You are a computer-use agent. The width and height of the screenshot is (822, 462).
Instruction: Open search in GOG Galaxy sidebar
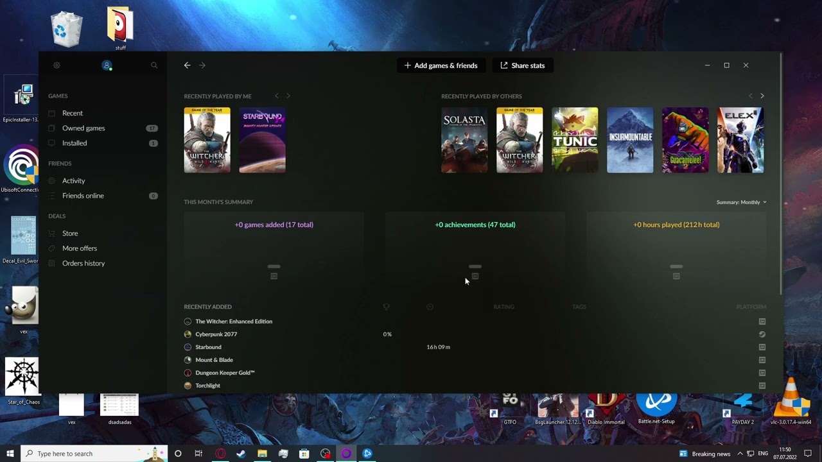[x=154, y=65]
